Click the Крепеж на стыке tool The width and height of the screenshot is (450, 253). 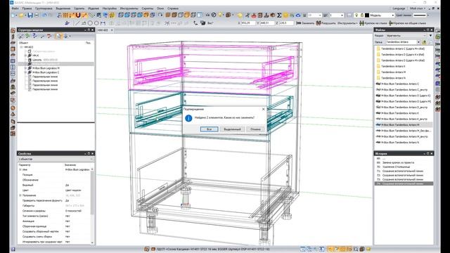[x=373, y=23]
